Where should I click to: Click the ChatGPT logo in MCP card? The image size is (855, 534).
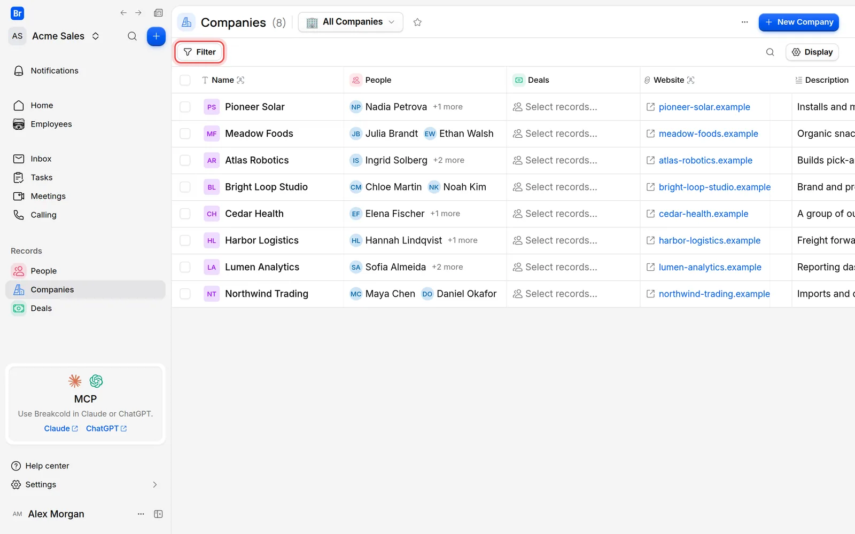[x=96, y=381]
